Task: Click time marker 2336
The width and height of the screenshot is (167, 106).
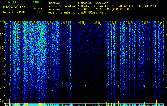Action: (x=97, y=23)
